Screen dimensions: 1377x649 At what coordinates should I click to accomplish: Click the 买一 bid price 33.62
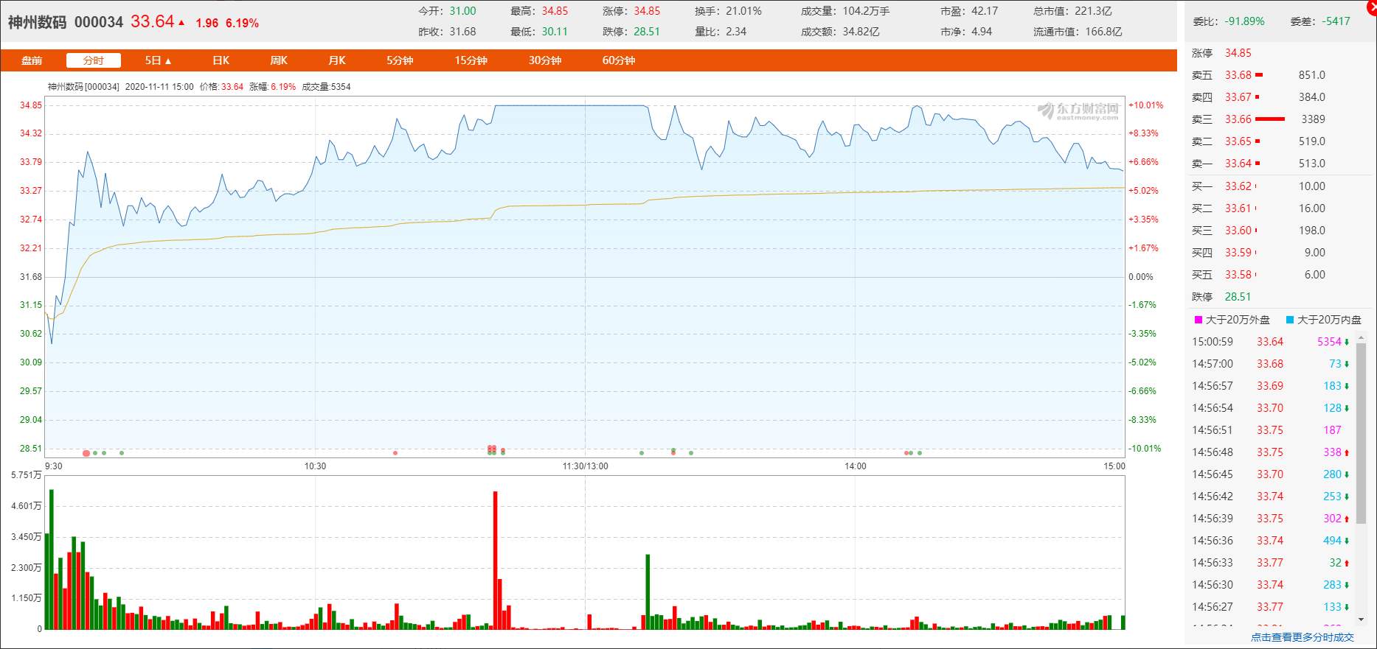pos(1238,186)
